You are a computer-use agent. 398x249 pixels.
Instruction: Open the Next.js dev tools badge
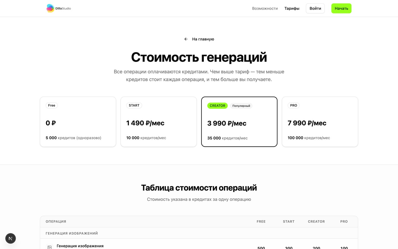click(11, 238)
